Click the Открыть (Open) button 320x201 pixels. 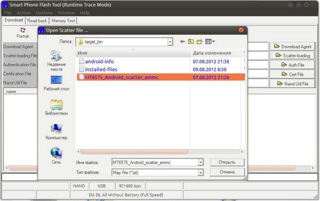pyautogui.click(x=227, y=162)
